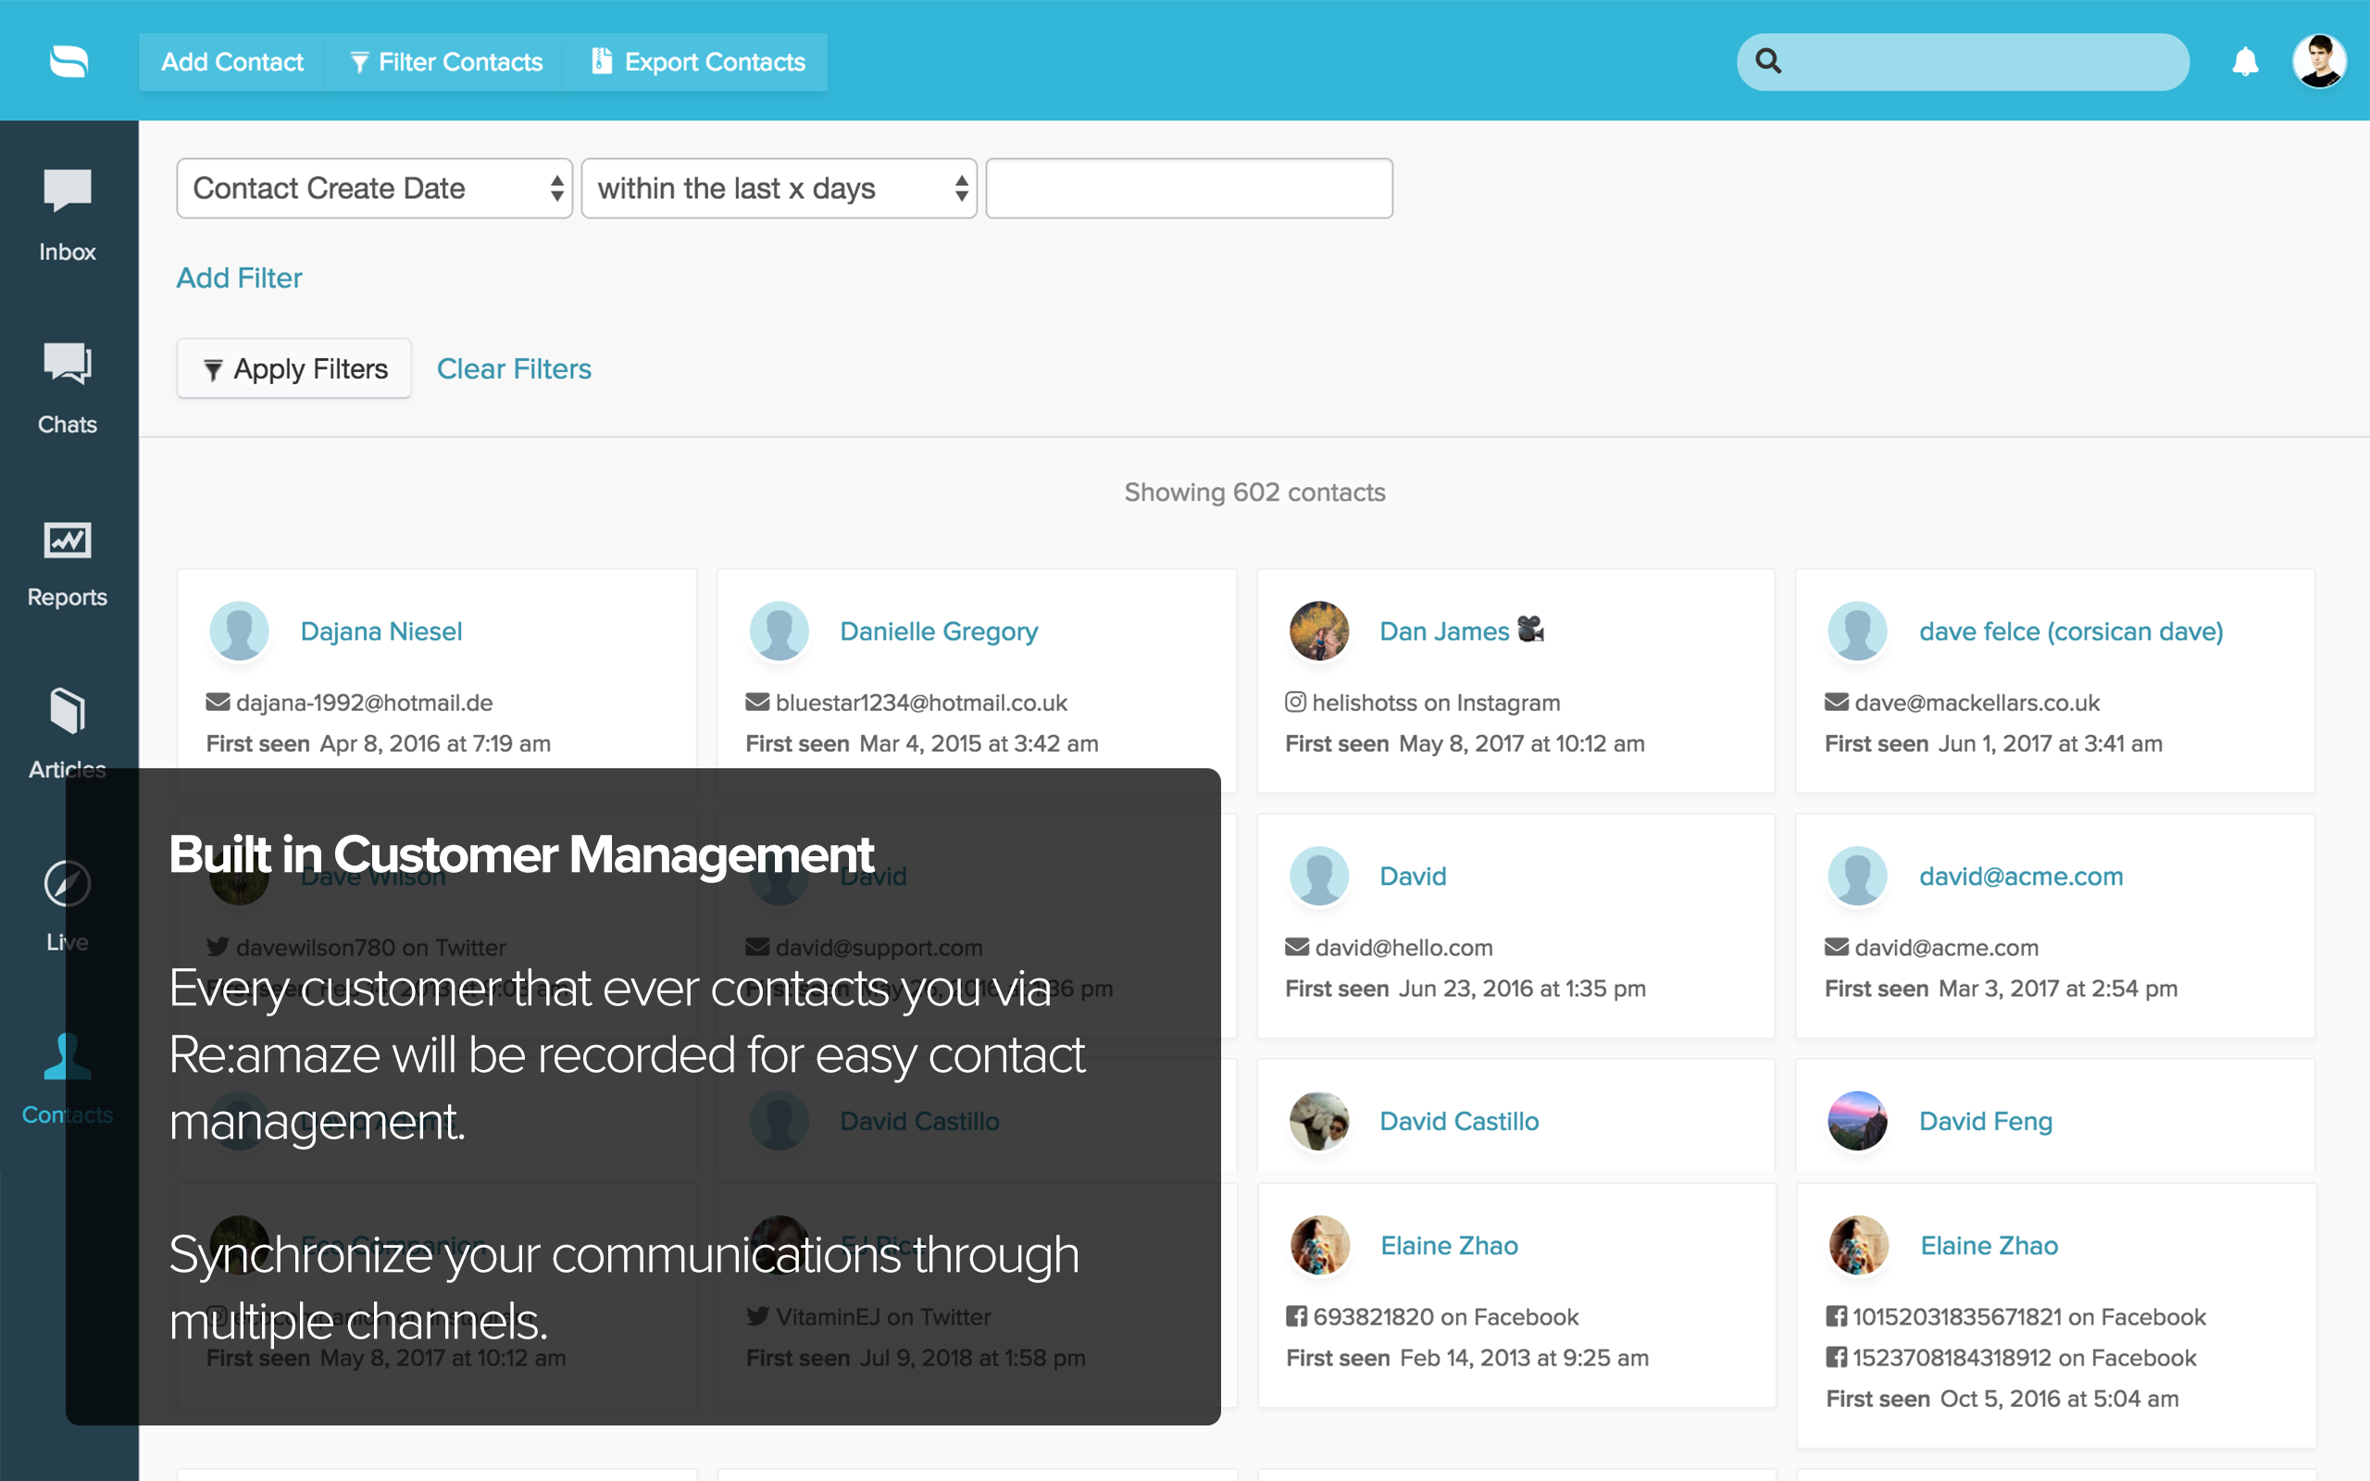The height and width of the screenshot is (1481, 2370).
Task: Click envelope icon beside dajana-1992@hotmail.de
Action: tap(218, 703)
